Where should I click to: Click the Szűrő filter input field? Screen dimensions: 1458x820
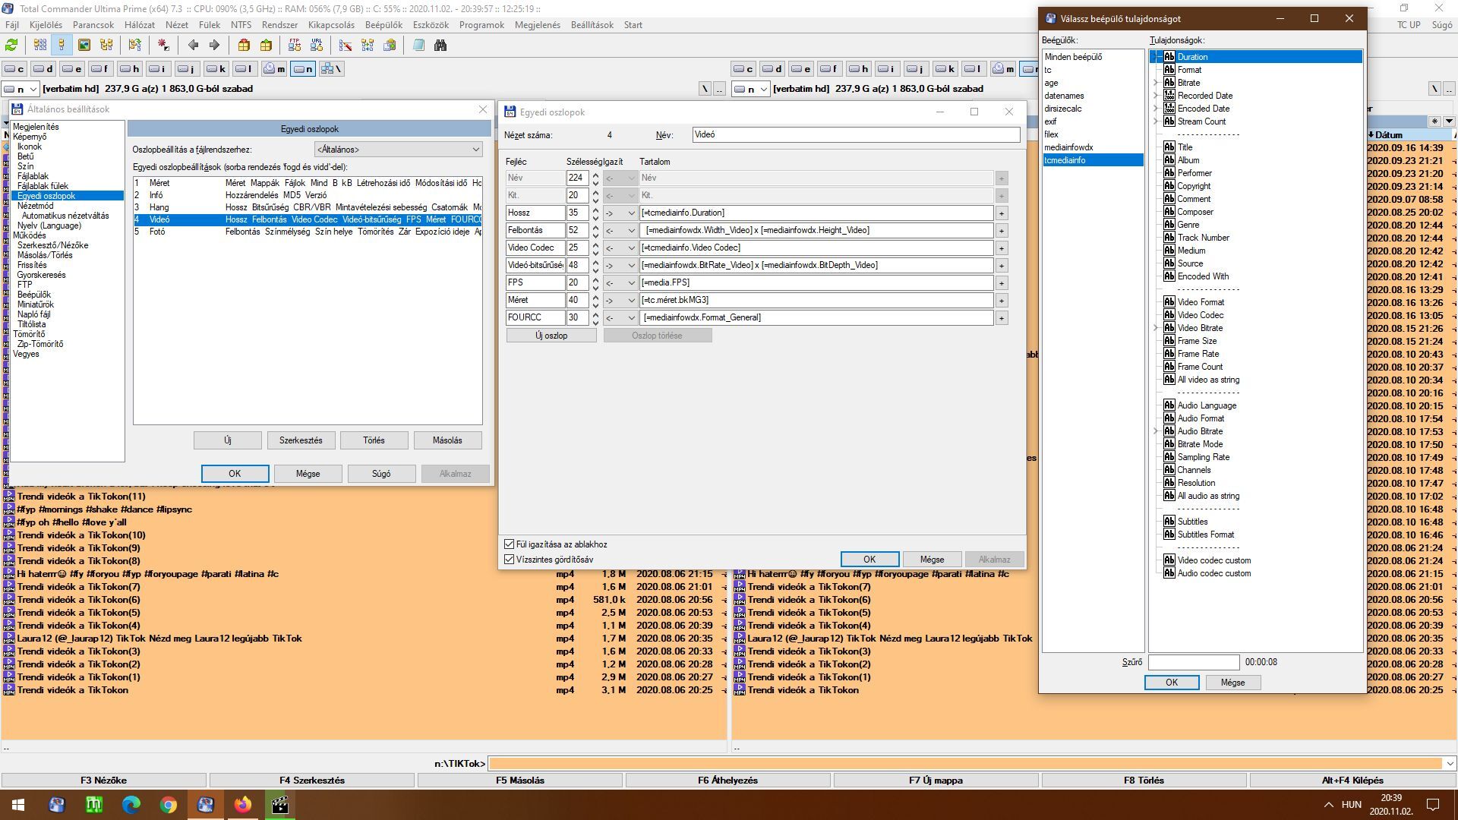point(1193,662)
